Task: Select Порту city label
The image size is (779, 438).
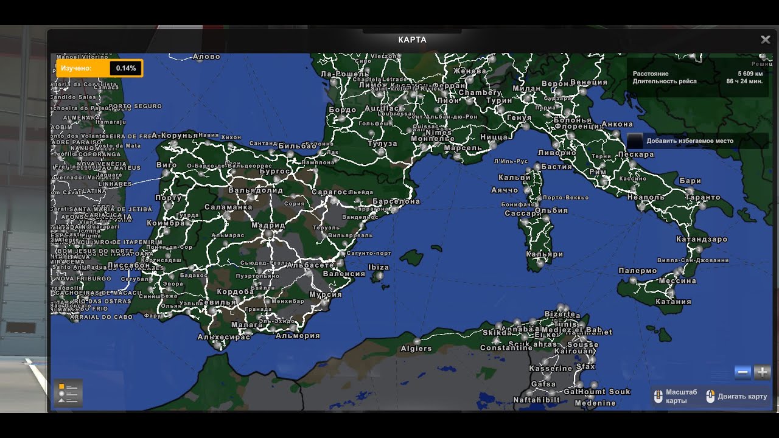Action: click(169, 198)
